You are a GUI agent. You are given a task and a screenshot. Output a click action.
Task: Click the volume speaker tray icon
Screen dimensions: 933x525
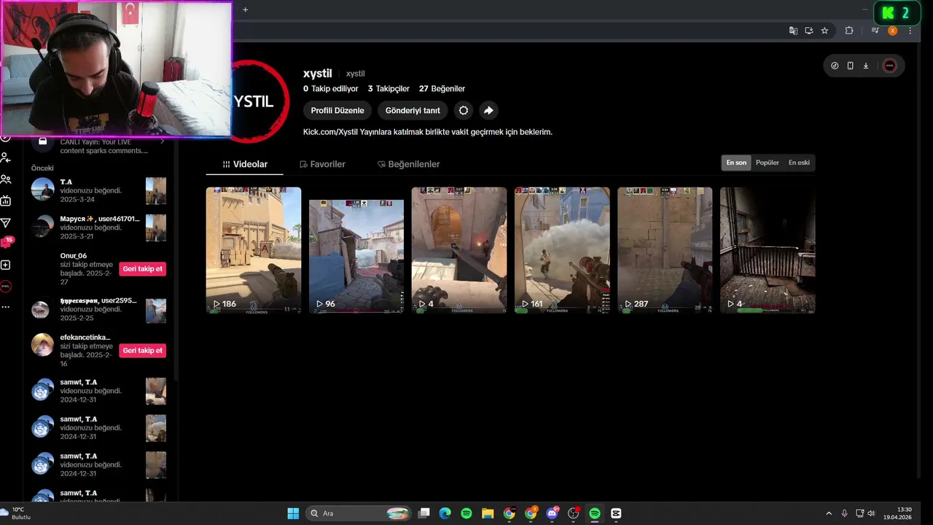pos(871,513)
